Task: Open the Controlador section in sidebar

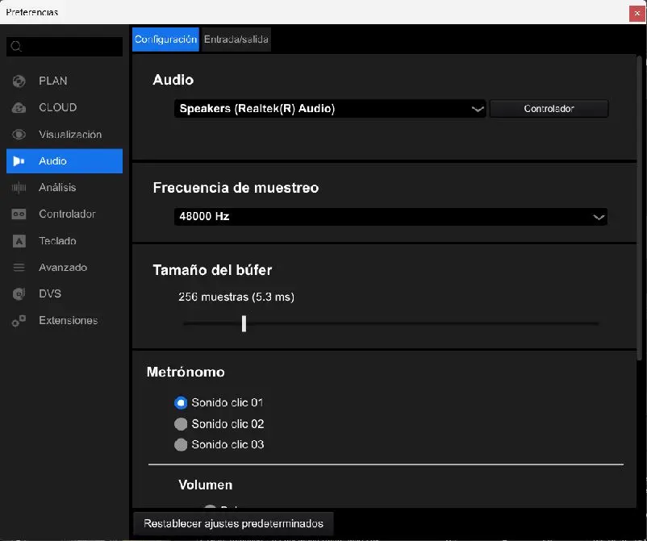Action: 65,214
